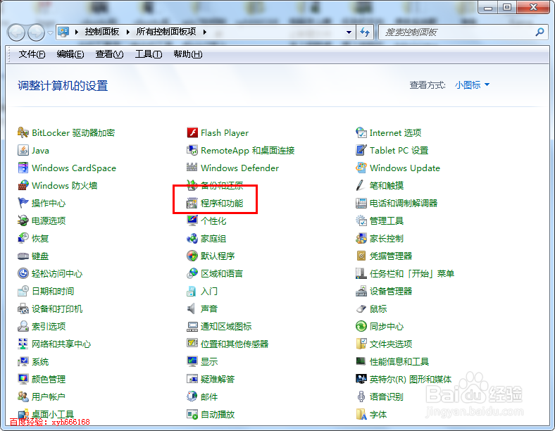Screen dimensions: 555x431
Task: Open 性能信息和工具 link
Action: point(399,362)
